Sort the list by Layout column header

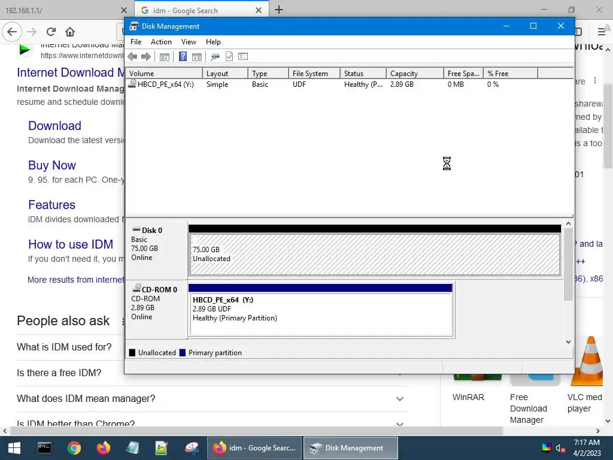tap(225, 74)
